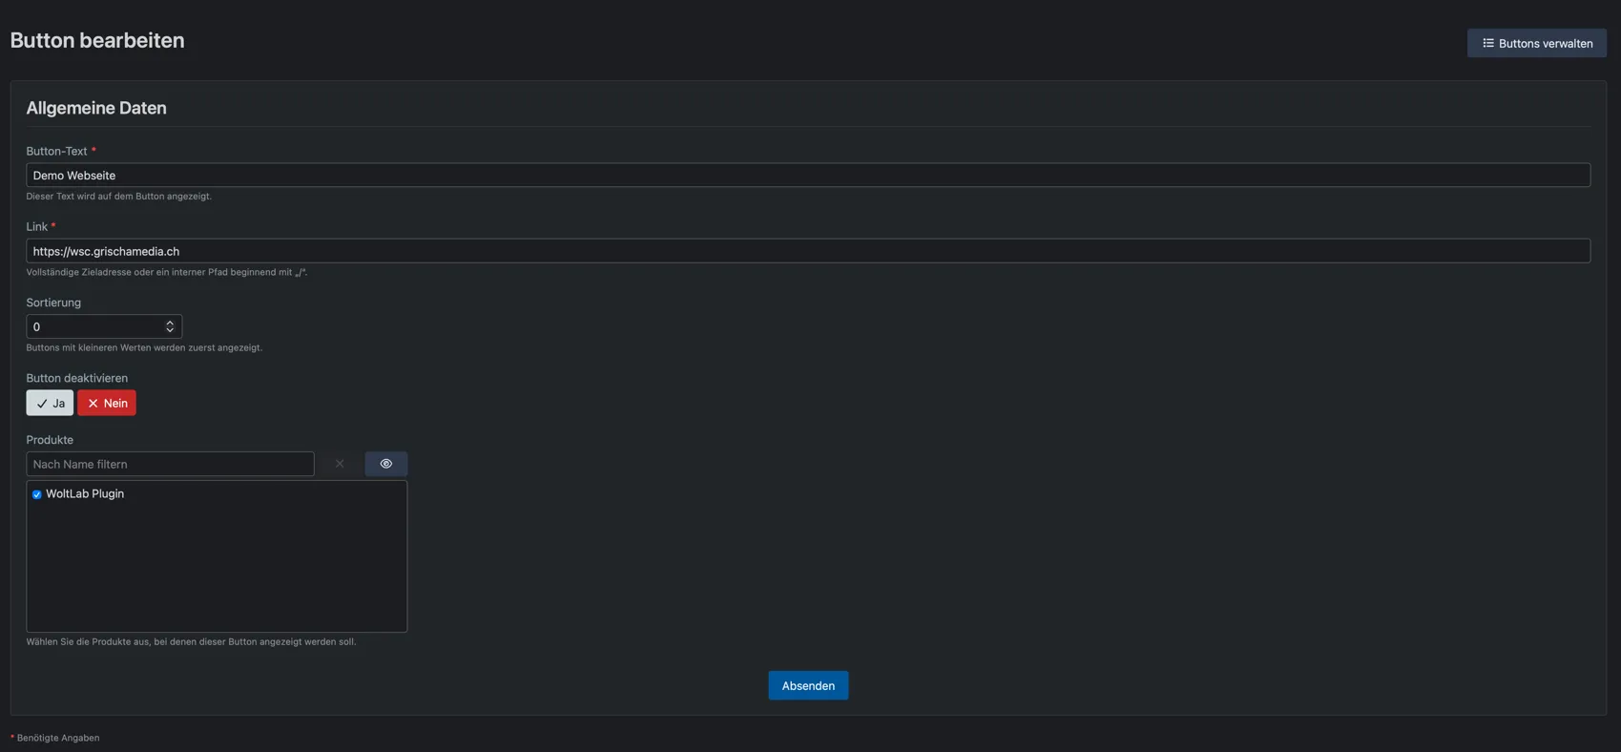Uncheck the WoltLab Plugin checkbox
The width and height of the screenshot is (1621, 752).
tap(36, 494)
